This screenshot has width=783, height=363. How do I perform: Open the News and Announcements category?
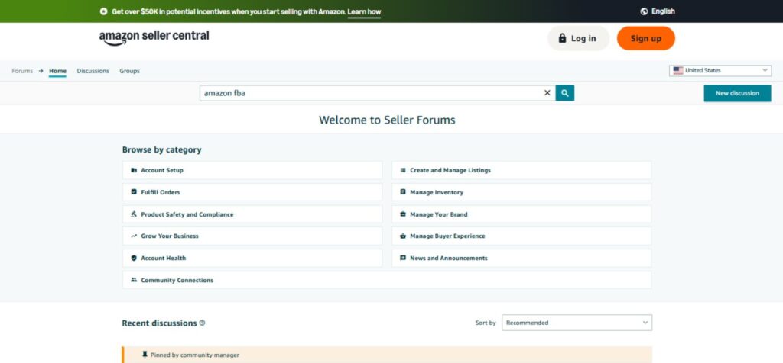click(521, 258)
